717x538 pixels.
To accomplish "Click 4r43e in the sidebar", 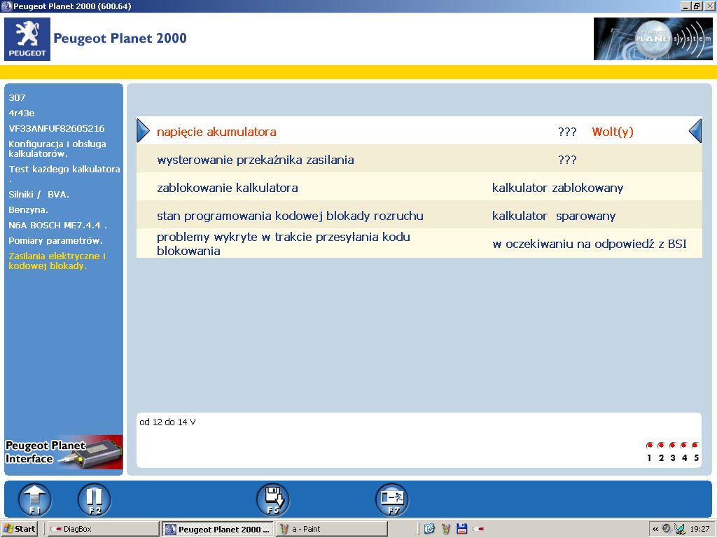I will [22, 113].
